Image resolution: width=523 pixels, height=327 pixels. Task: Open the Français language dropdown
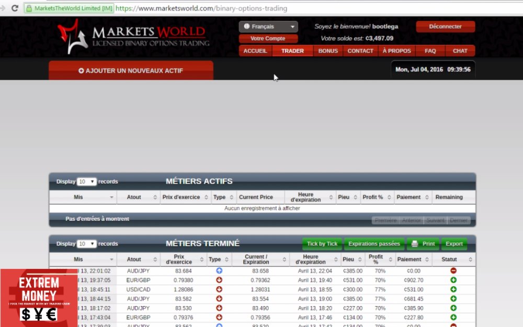point(268,26)
